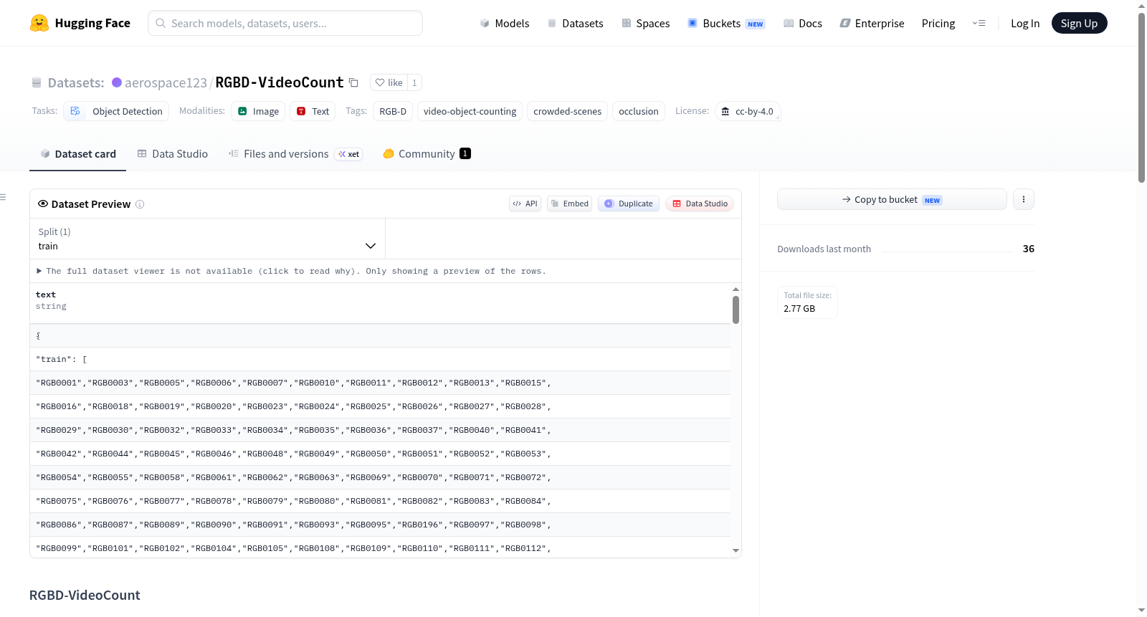Go to Spaces in top navigation

click(645, 23)
